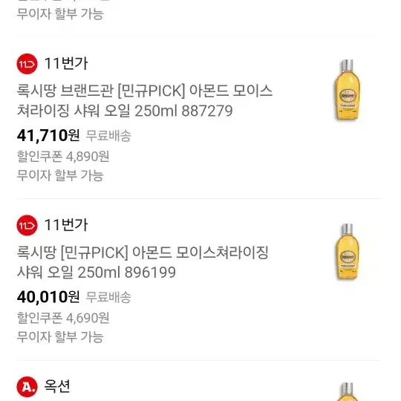Open the 록시땅 브랜드관 아몬드 샤워 오일 887279 title
The image size is (401, 401).
[145, 101]
